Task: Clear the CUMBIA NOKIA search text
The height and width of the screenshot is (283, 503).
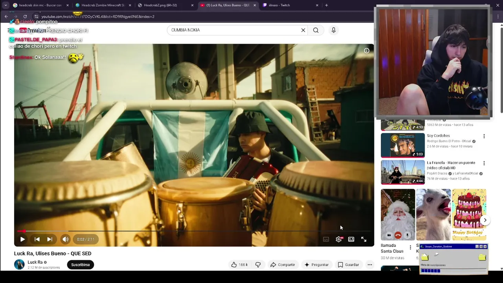Action: [303, 30]
